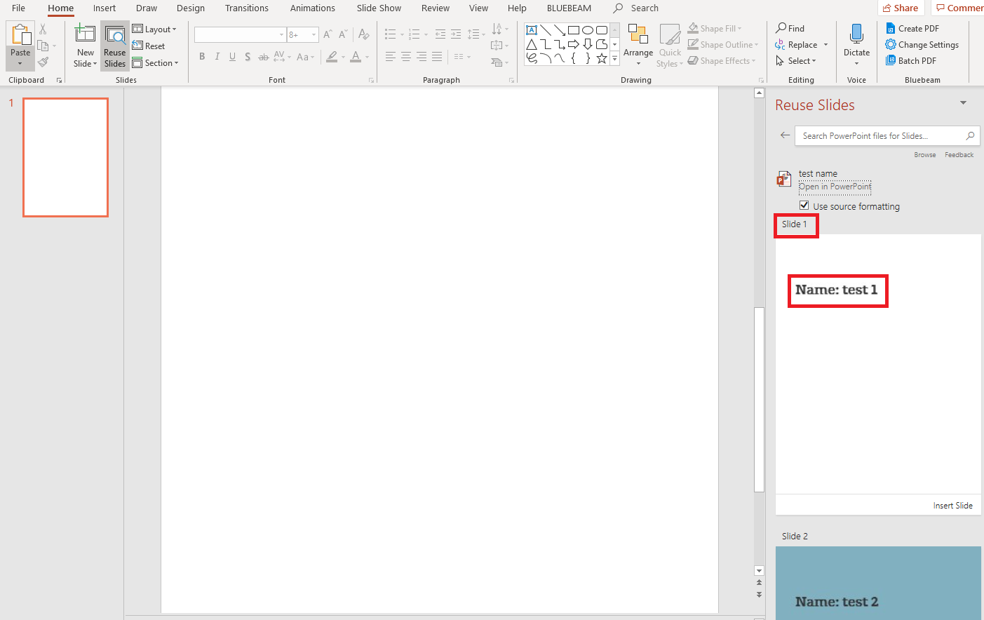Click the Dictate microphone icon
The width and height of the screenshot is (984, 620).
click(856, 34)
